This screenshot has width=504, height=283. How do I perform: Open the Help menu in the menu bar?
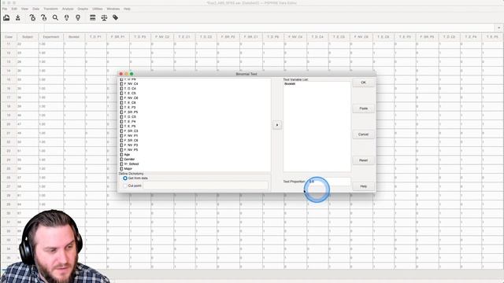[x=127, y=9]
